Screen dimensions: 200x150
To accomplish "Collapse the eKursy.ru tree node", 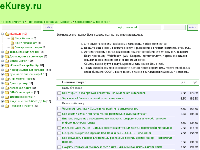I will (2, 34).
